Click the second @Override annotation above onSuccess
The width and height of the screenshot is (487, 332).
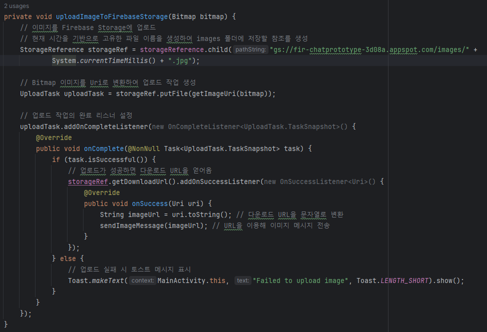pos(102,192)
